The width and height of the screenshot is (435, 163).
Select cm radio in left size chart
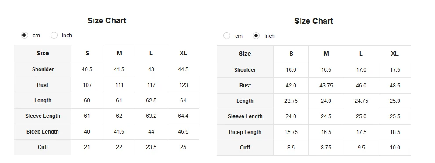pos(25,35)
